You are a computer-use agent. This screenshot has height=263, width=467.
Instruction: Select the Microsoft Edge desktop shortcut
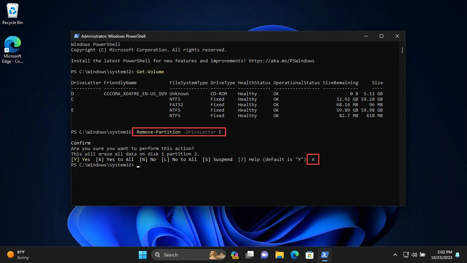click(x=13, y=50)
